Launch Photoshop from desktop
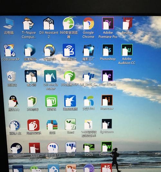161x172 pixels. coord(108,50)
